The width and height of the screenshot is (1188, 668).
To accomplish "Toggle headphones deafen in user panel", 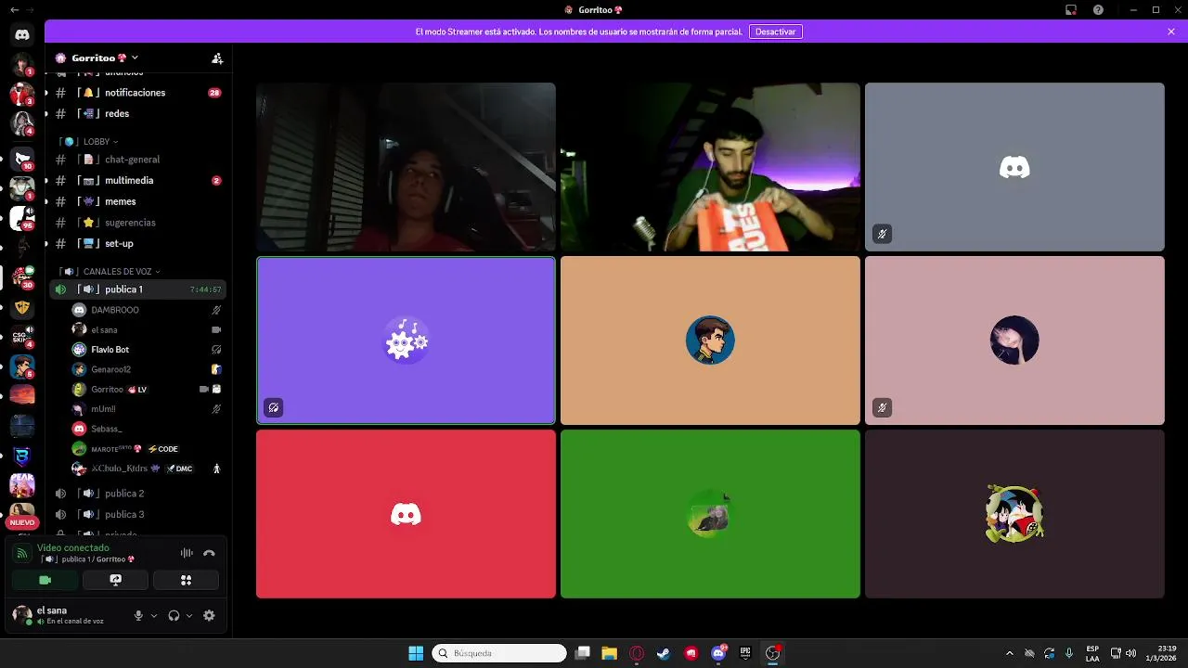I will point(174,615).
